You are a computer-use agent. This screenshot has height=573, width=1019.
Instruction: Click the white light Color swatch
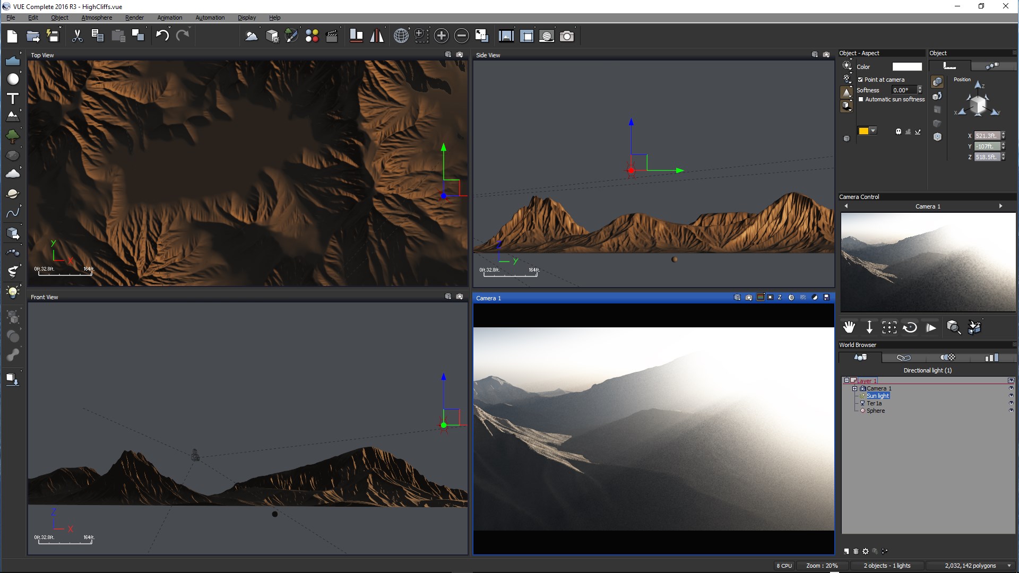906,67
